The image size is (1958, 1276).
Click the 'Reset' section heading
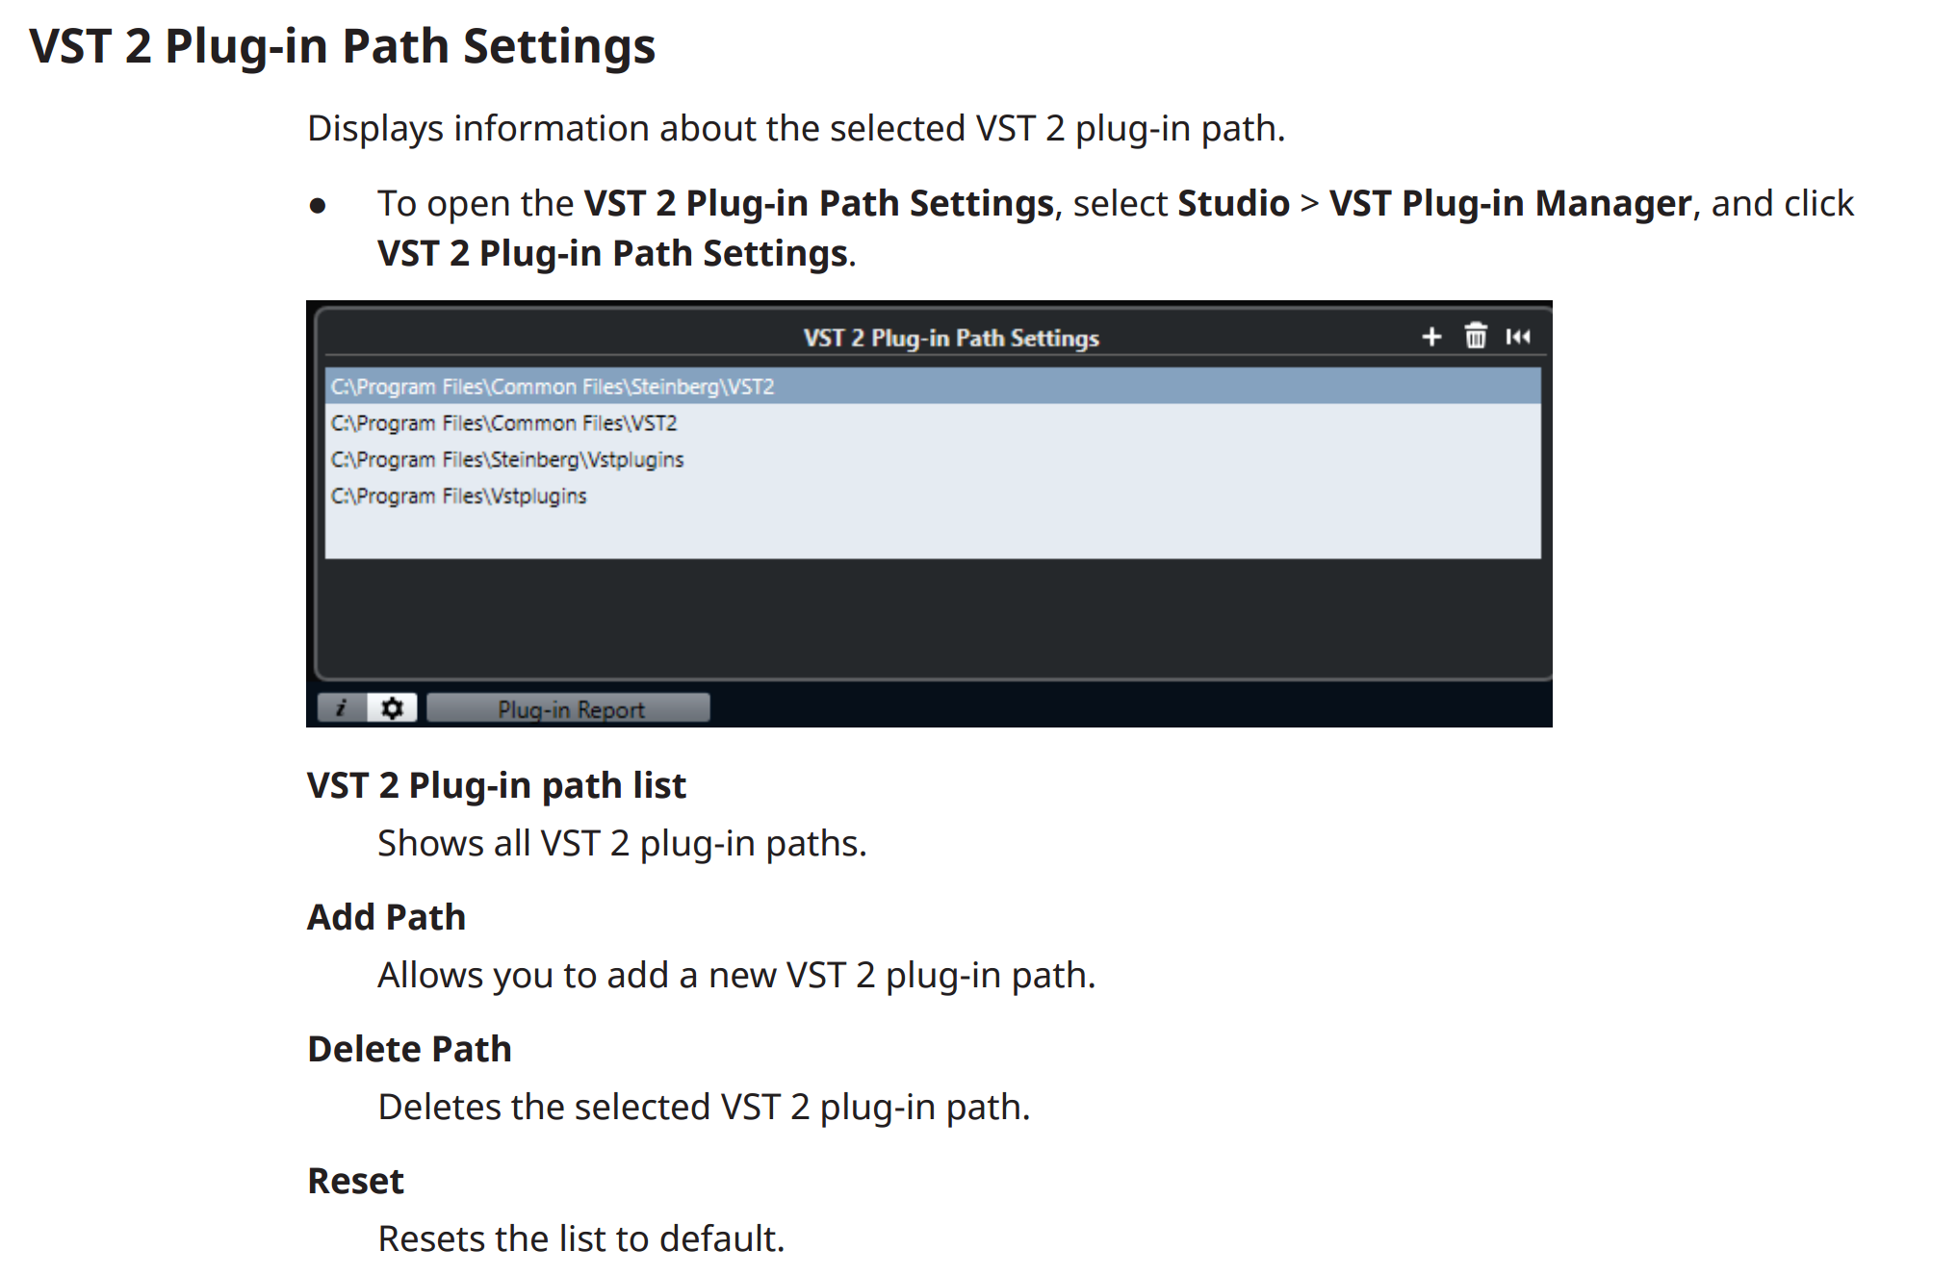pos(355,1181)
